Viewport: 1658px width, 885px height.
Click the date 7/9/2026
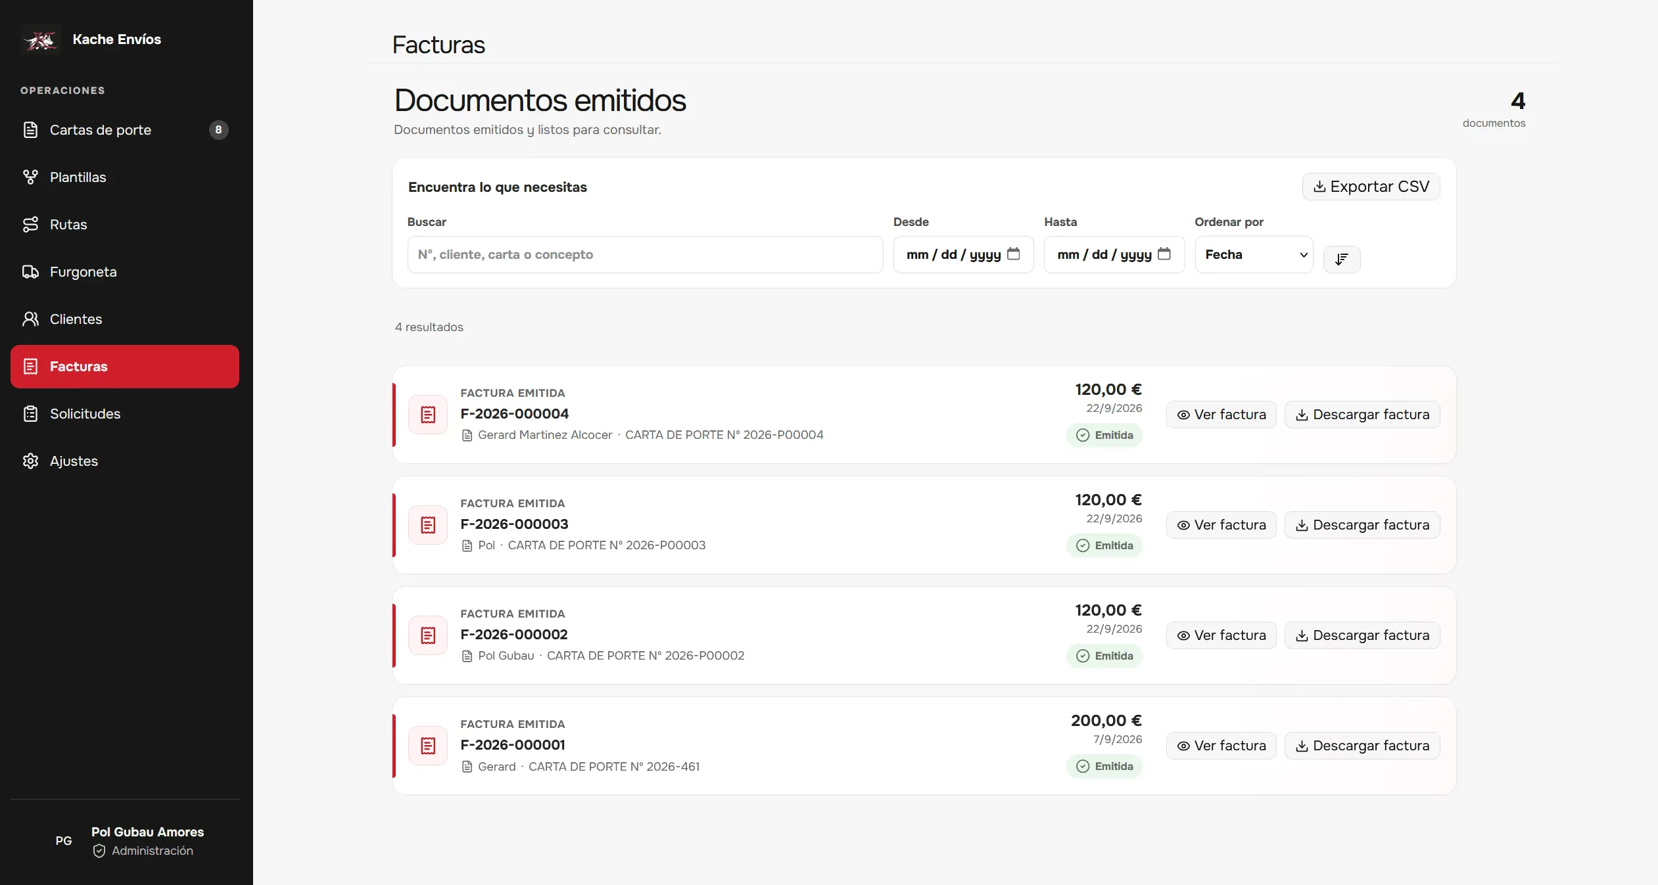(1118, 739)
